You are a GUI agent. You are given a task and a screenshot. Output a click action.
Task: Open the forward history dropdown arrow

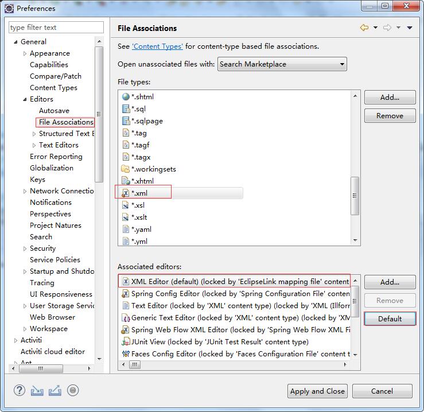pyautogui.click(x=398, y=28)
